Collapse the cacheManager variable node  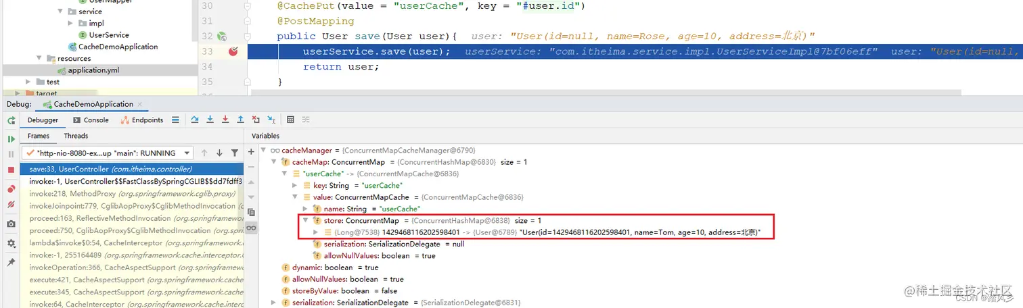(x=265, y=150)
